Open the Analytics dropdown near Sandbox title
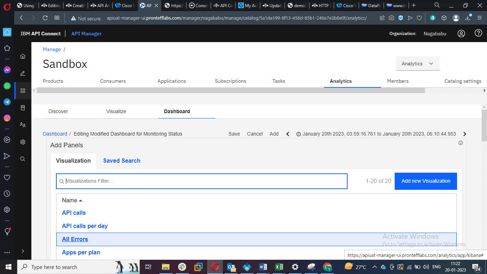This screenshot has height=274, width=487. pyautogui.click(x=417, y=64)
